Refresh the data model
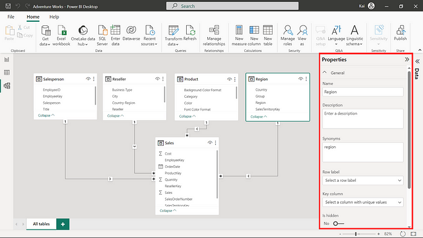Screen dimensions: 423x238 coord(190,33)
